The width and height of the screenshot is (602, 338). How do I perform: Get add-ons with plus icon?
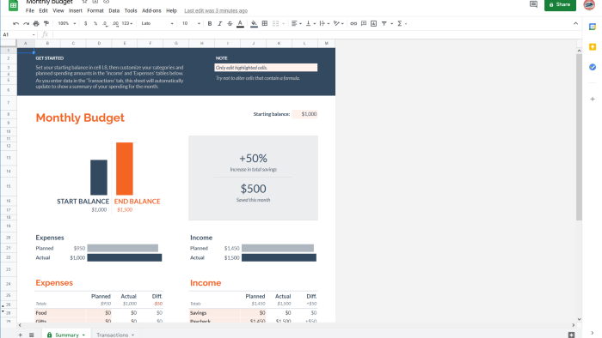coord(593,100)
